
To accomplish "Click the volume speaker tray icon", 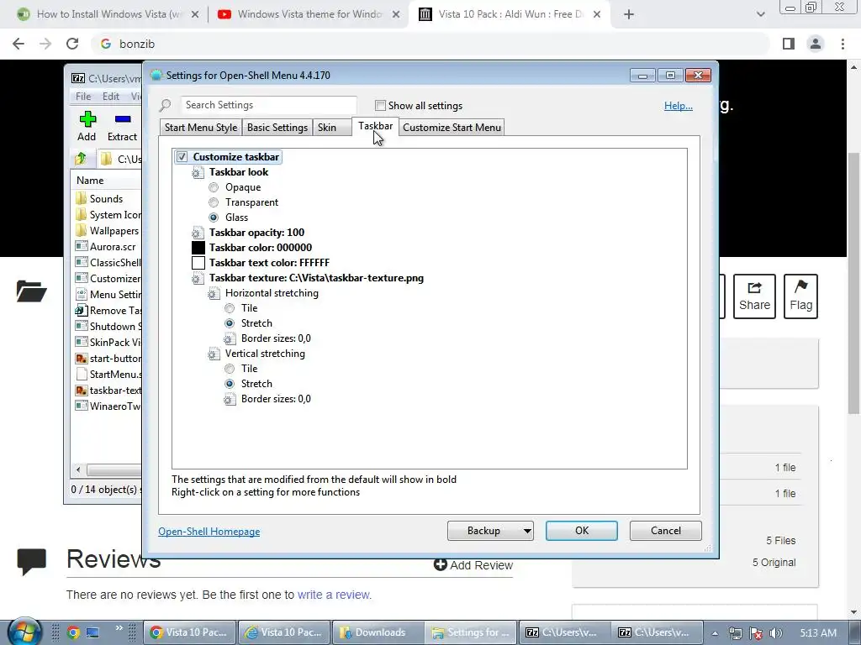I will click(775, 633).
